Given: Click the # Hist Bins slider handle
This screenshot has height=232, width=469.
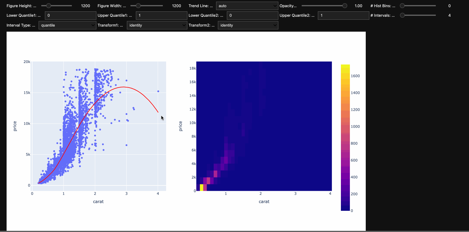Looking at the screenshot, I should [x=402, y=6].
